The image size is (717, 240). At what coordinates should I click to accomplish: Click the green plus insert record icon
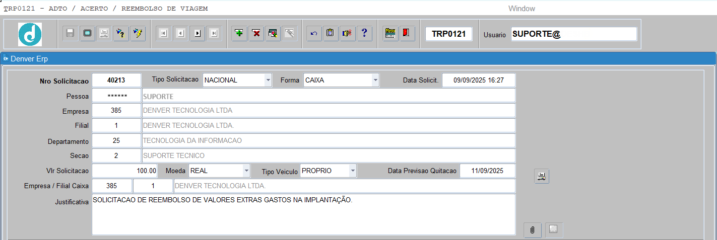tap(239, 33)
